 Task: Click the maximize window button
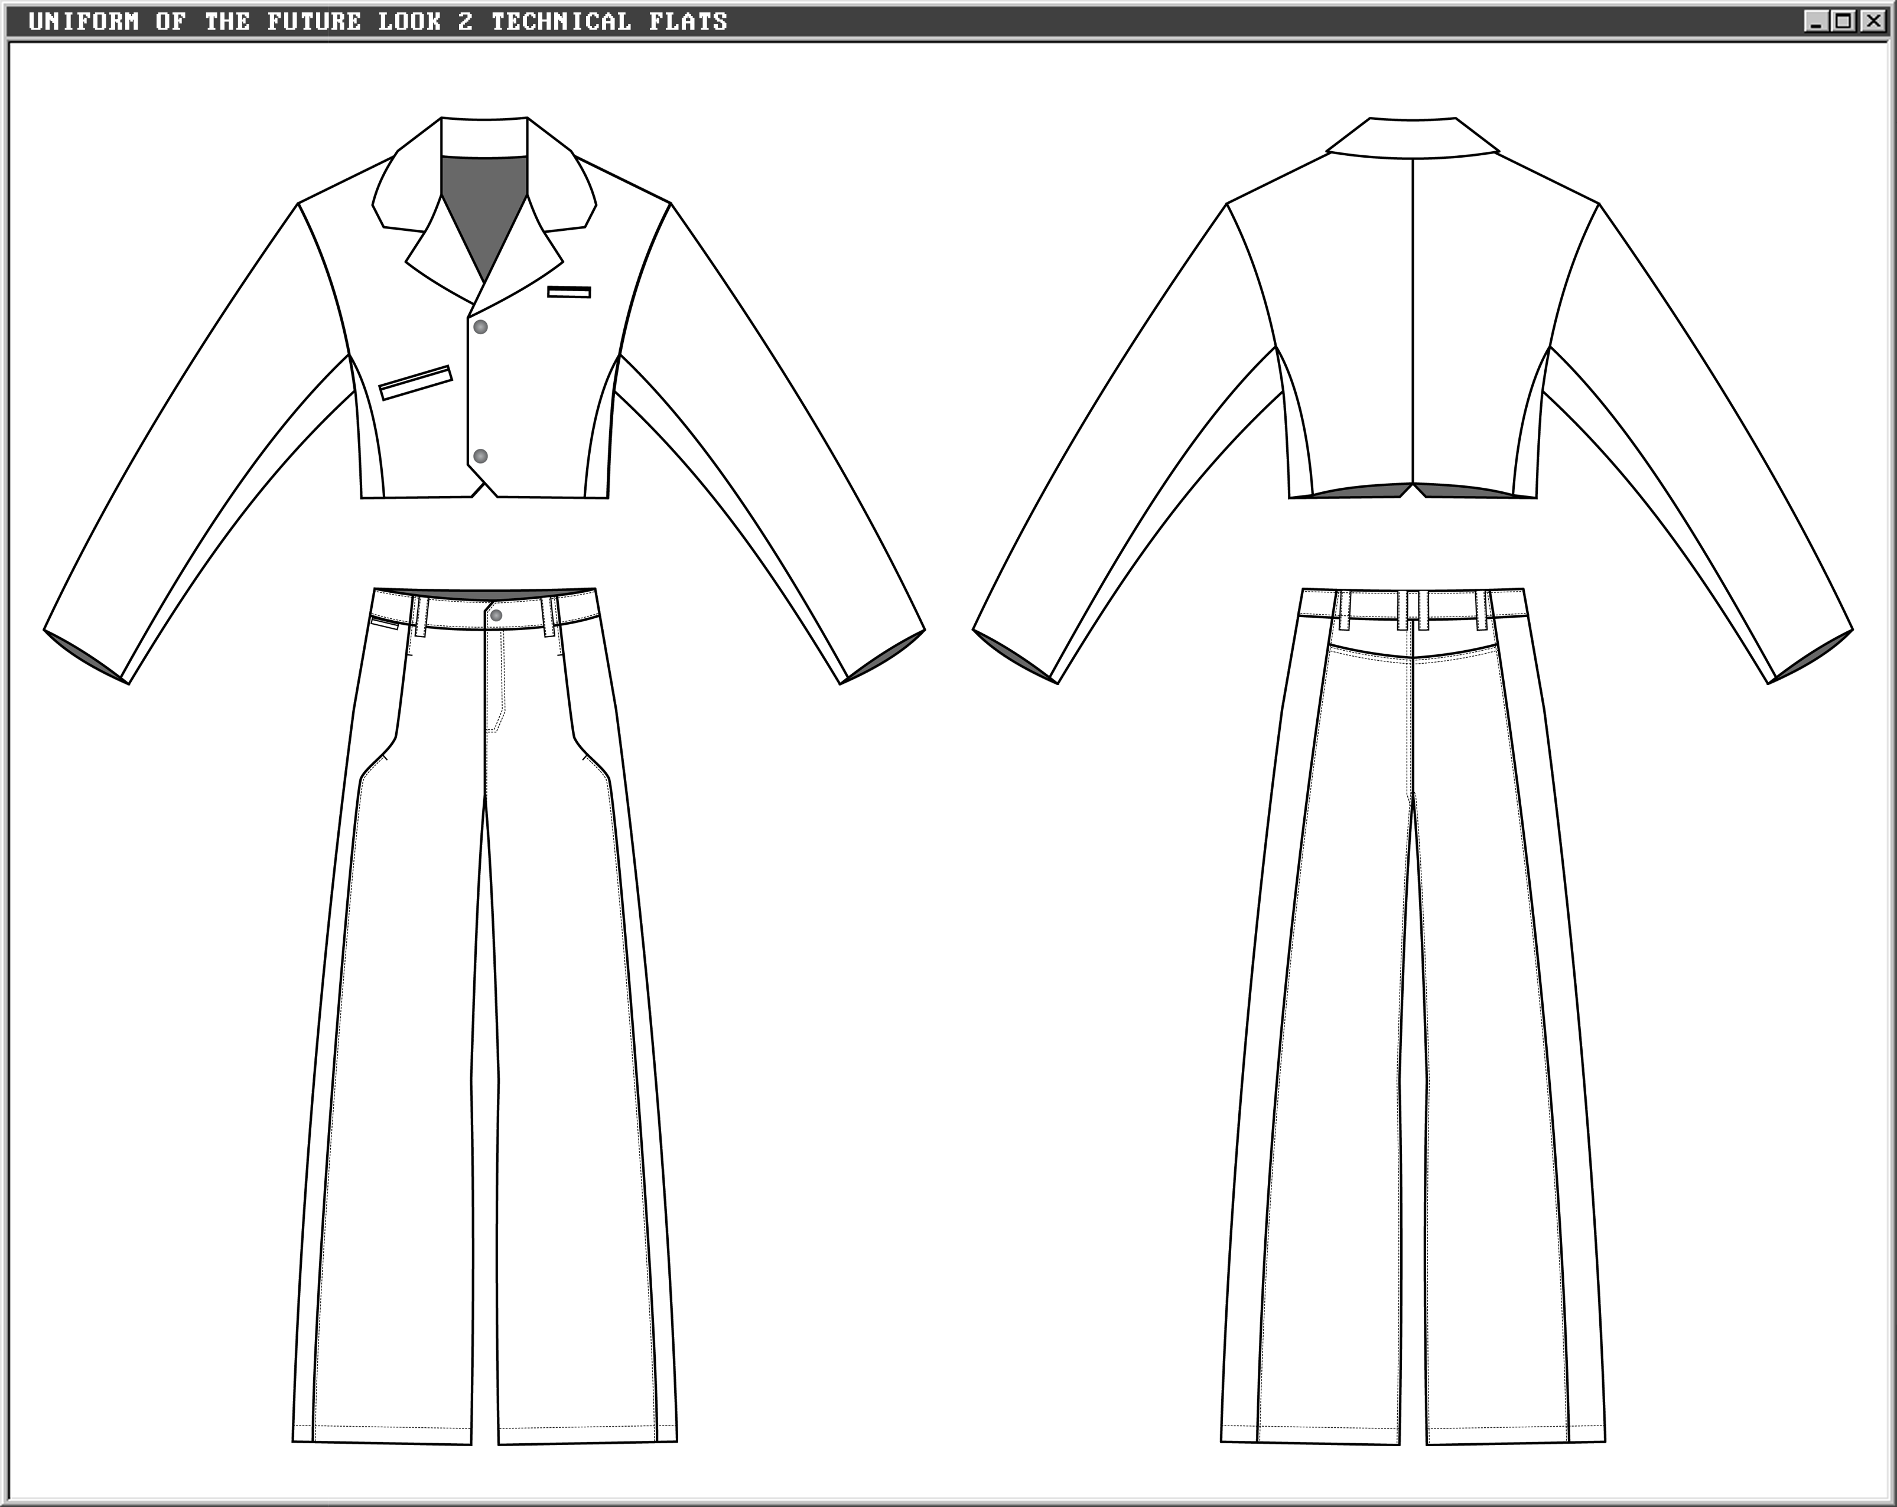[1843, 21]
